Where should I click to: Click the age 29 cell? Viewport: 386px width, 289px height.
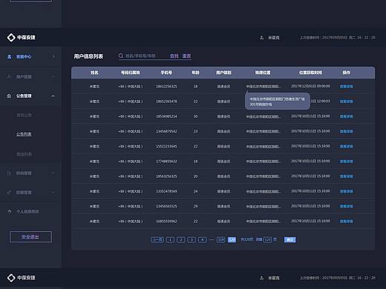[195, 206]
